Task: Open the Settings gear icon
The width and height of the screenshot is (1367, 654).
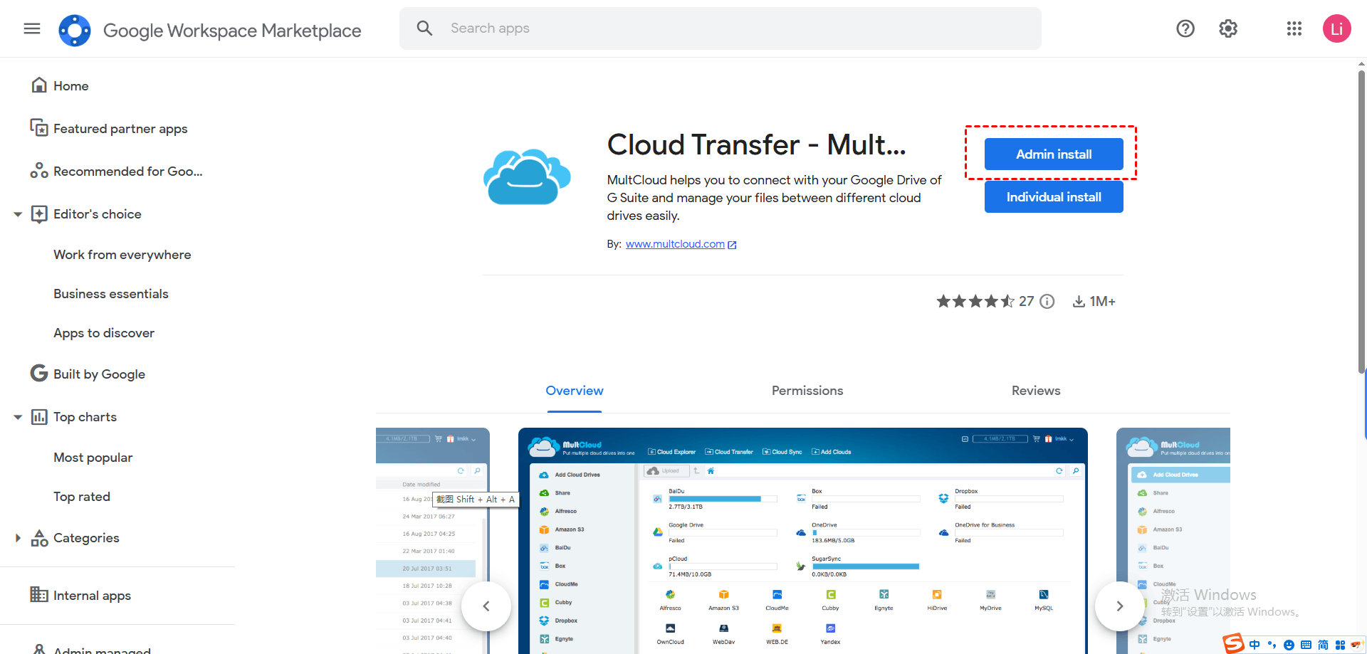Action: [1228, 28]
